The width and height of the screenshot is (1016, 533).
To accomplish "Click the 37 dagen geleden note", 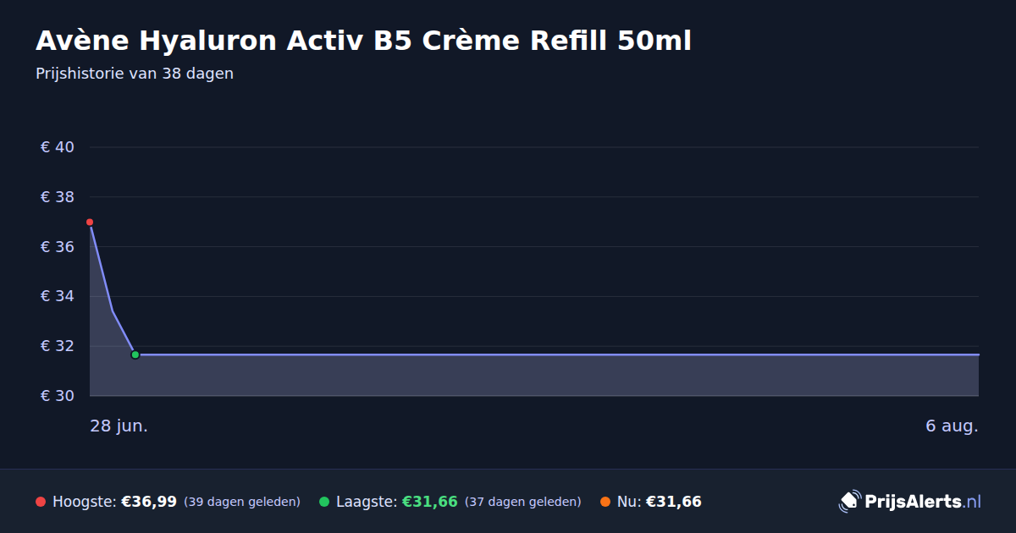I will [523, 502].
